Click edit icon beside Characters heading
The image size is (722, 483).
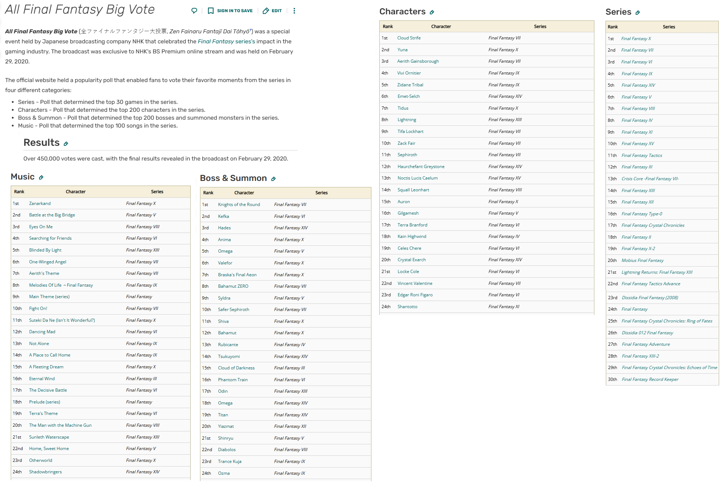click(432, 13)
